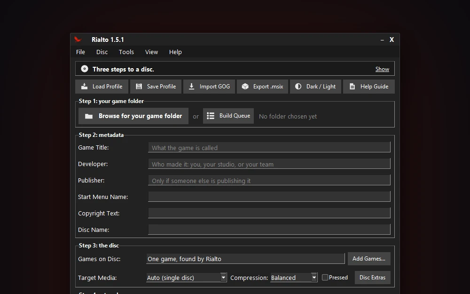
Task: Open the Help Guide button
Action: click(368, 87)
